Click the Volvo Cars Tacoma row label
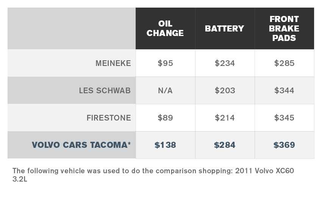Viewport: 322px width, 199px height. pos(81,145)
